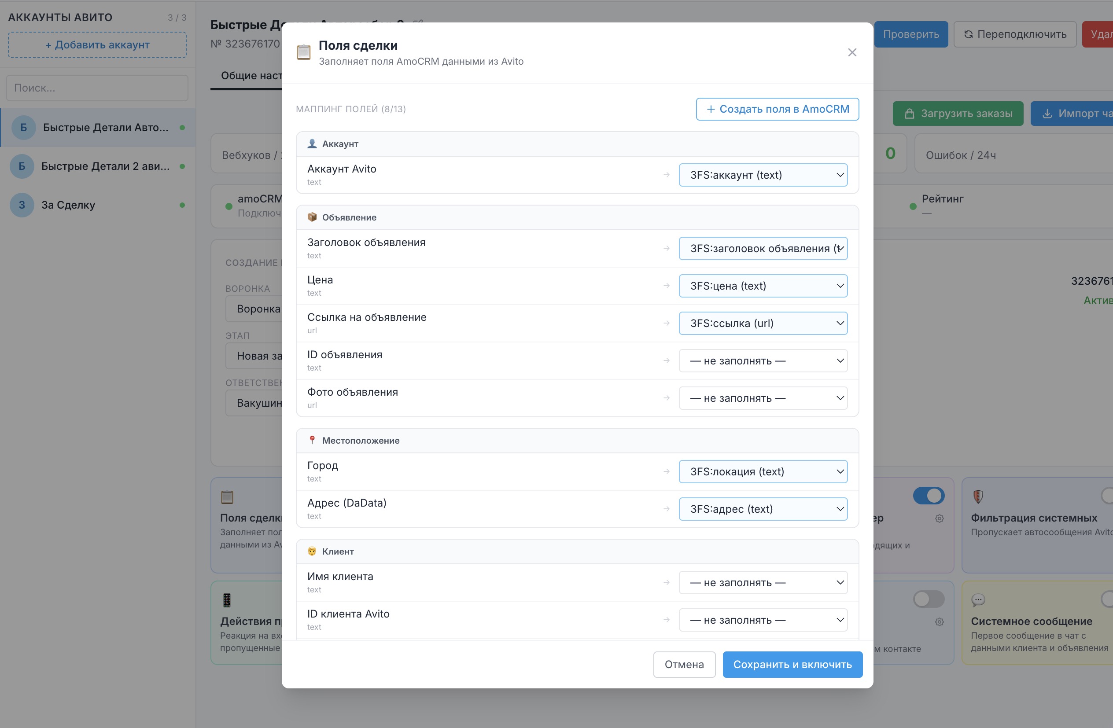
Task: Open the Адрес (DaData) dropdown
Action: click(763, 509)
